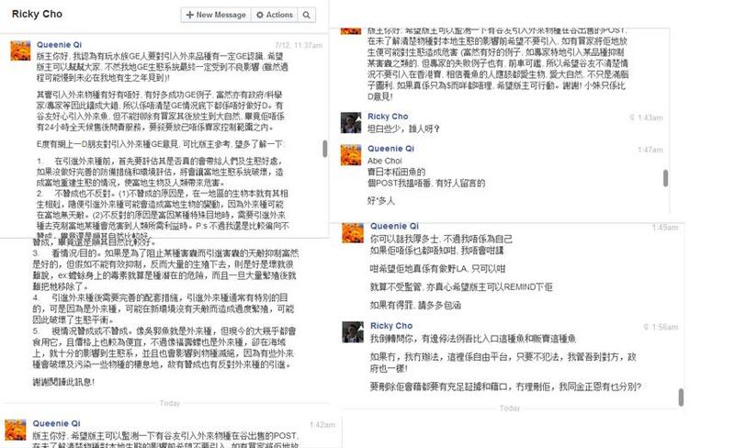
Task: Click the location pin icon beside 1:56am
Action: [646, 327]
